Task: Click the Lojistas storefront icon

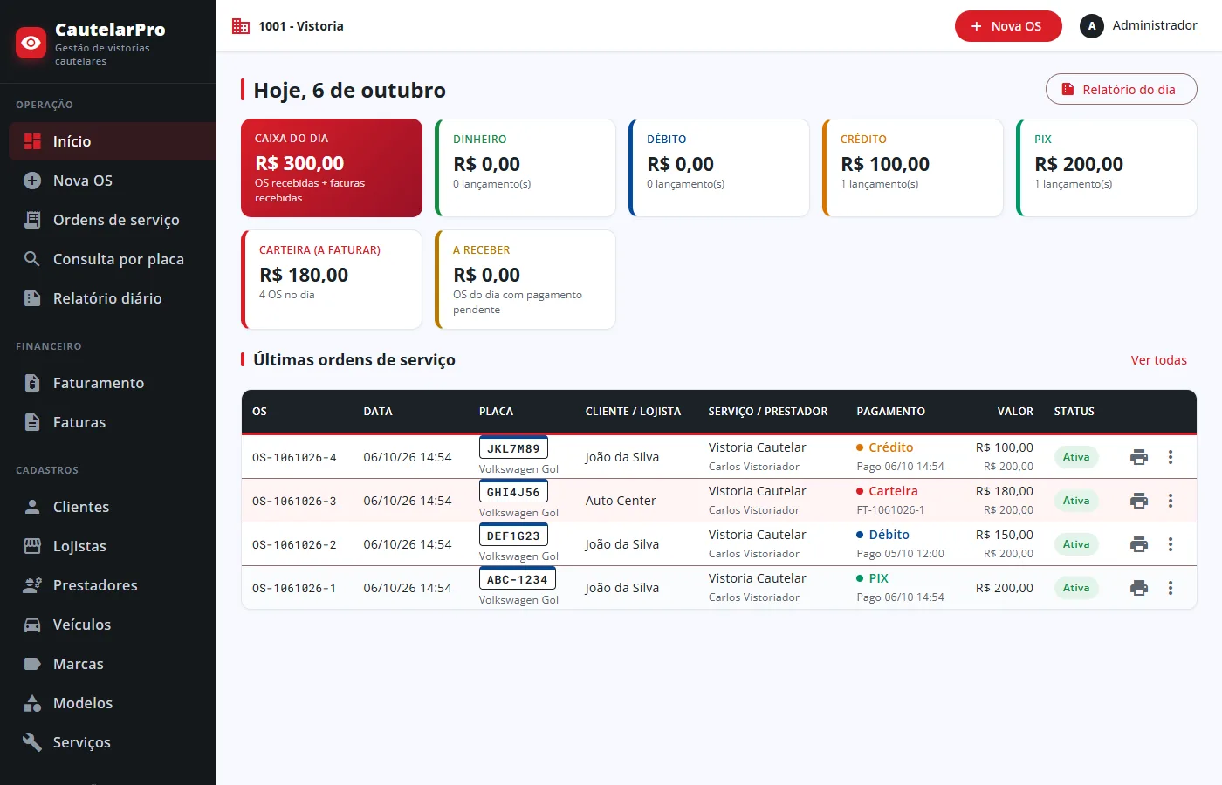Action: coord(32,546)
